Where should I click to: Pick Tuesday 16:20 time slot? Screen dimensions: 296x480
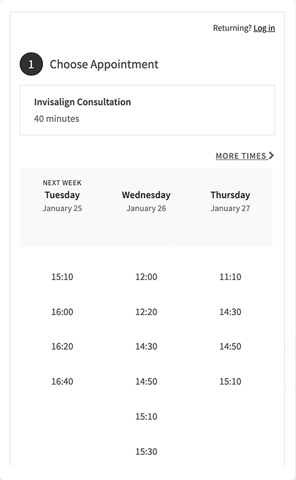[x=62, y=346]
